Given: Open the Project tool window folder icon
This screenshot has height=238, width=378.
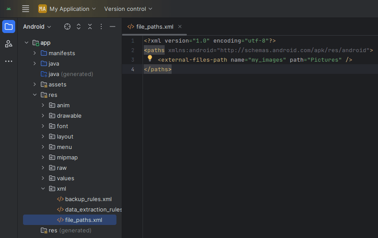Looking at the screenshot, I should coord(9,26).
